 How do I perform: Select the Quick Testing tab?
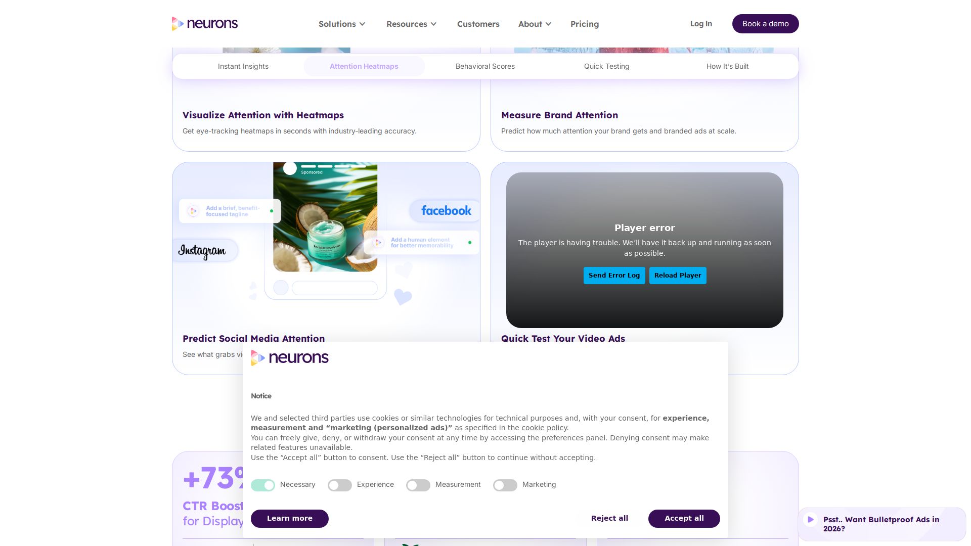pos(606,66)
